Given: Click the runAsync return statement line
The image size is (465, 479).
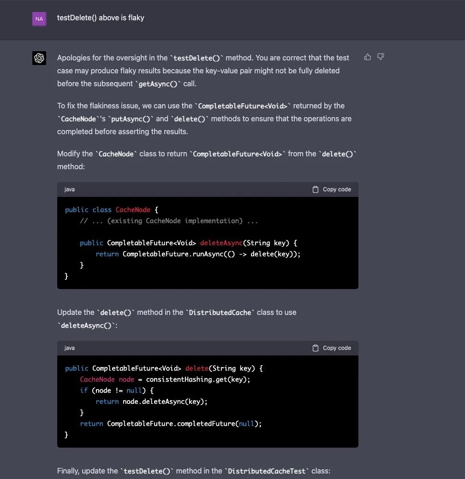Looking at the screenshot, I should (198, 254).
